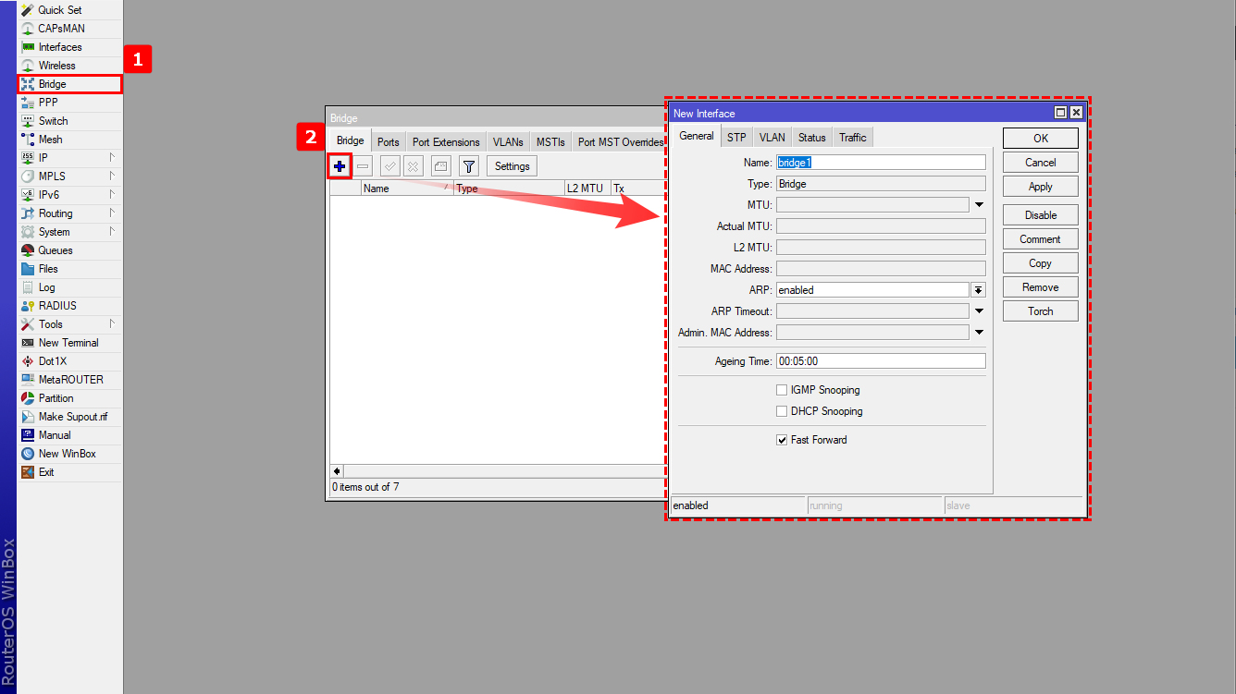Uncheck the Fast Forward checkbox
1236x694 pixels.
[782, 440]
